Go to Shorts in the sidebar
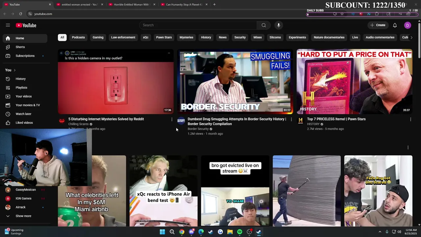Image resolution: width=421 pixels, height=237 pixels. (25, 47)
